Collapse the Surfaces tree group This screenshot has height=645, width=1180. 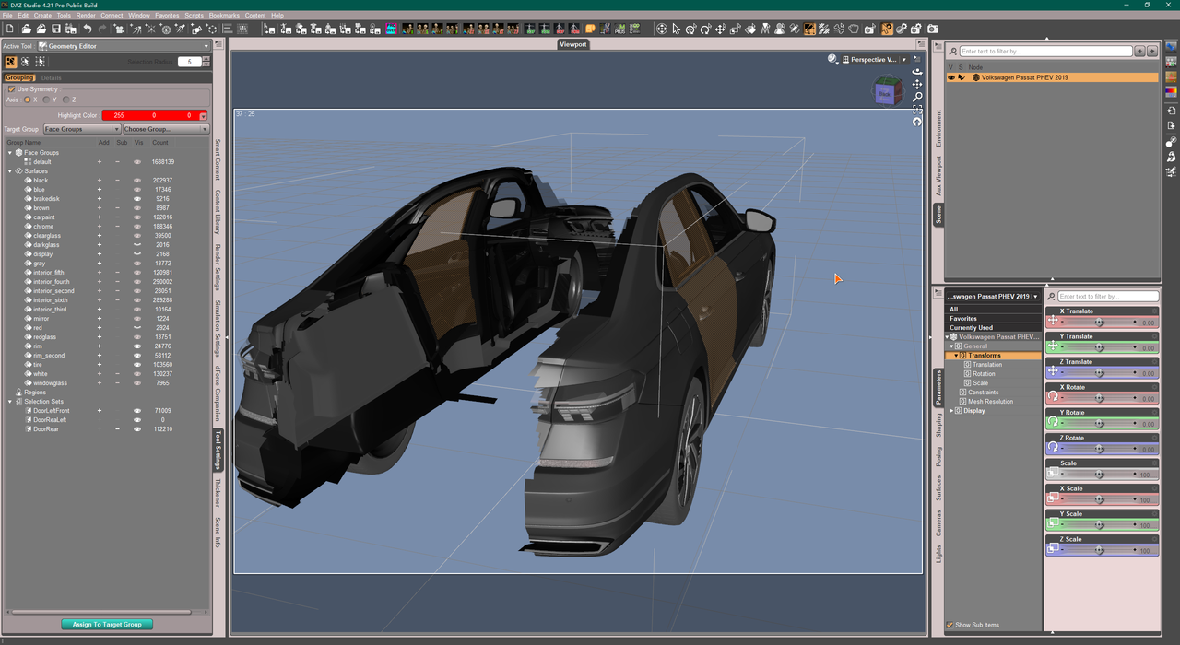(10, 171)
